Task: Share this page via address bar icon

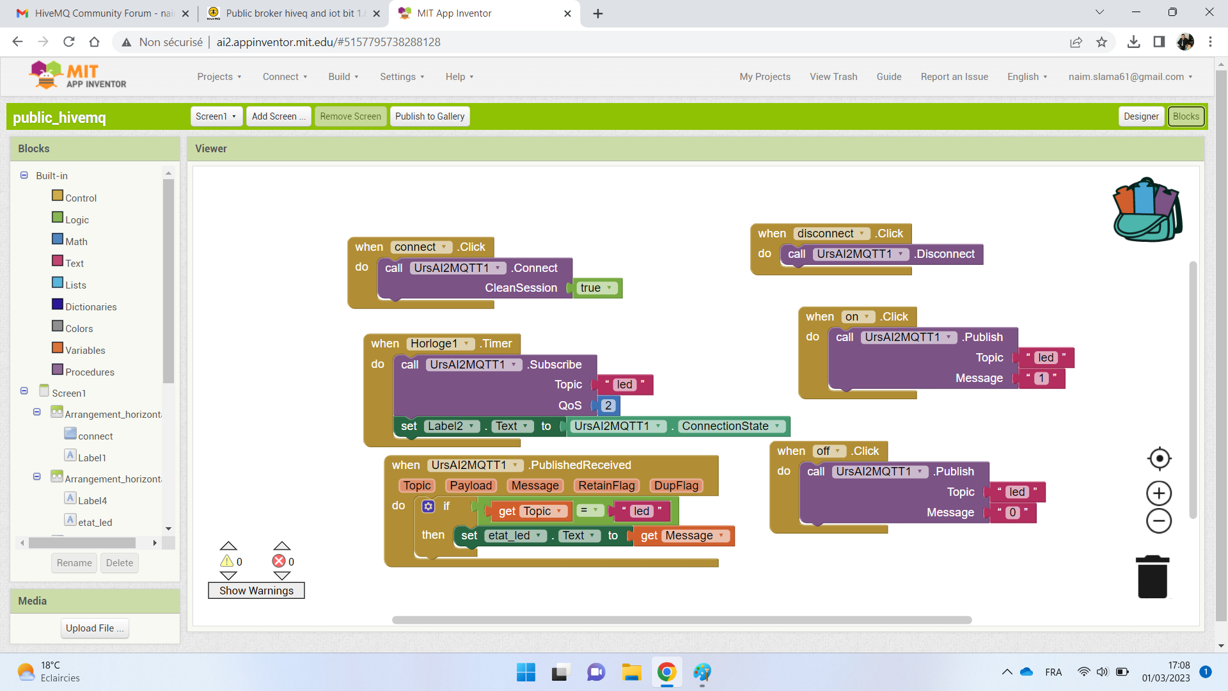Action: pos(1076,42)
